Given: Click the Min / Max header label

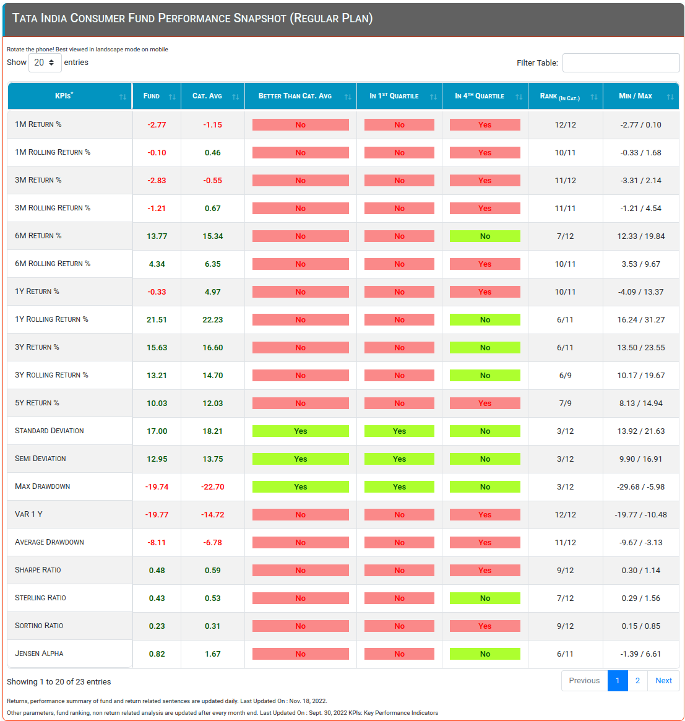Looking at the screenshot, I should click(635, 96).
